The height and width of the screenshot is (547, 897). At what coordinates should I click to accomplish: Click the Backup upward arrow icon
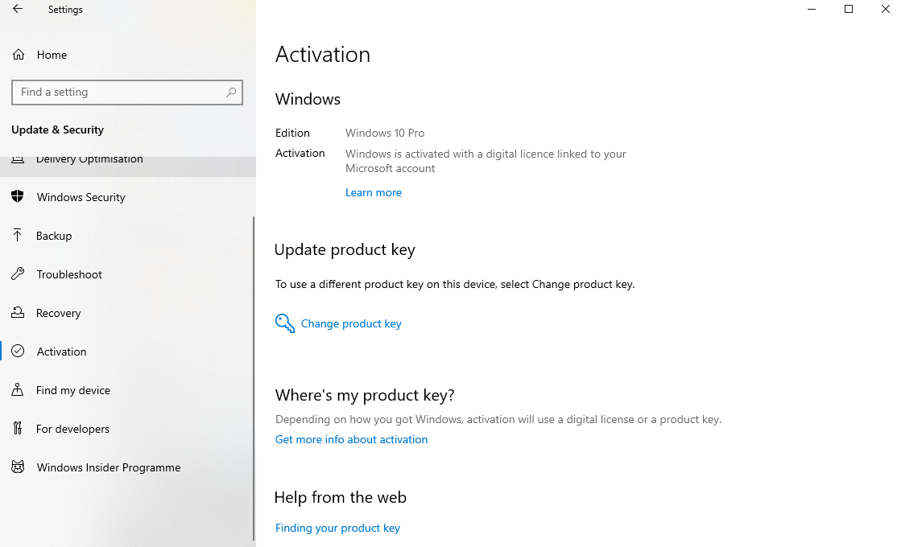tap(18, 235)
